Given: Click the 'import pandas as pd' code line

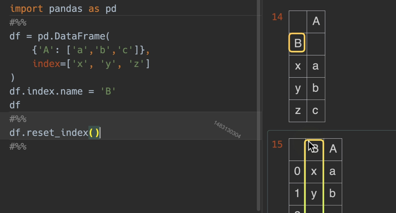Looking at the screenshot, I should click(x=63, y=9).
